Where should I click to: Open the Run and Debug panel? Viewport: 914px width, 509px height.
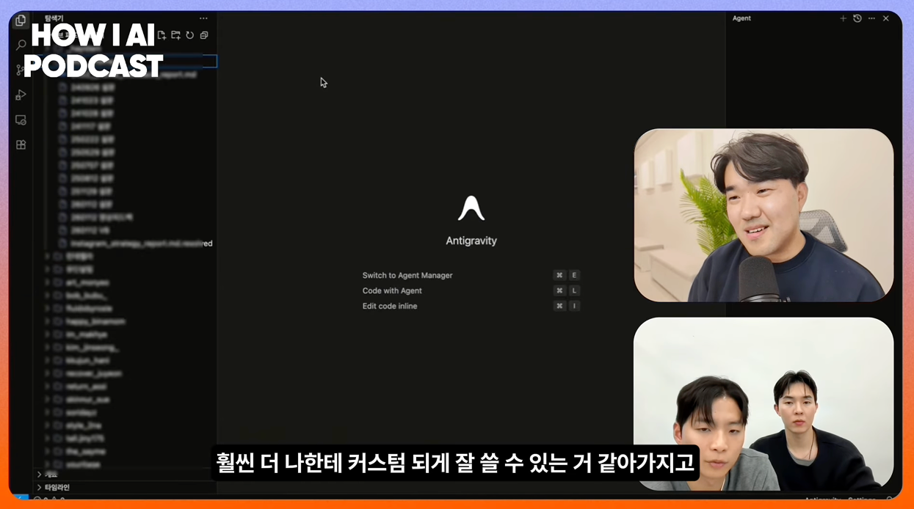click(x=20, y=95)
